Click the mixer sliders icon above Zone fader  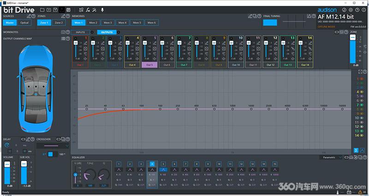tap(341, 32)
